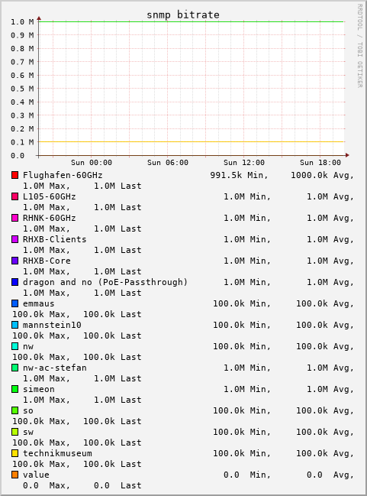Select the RHXB-Core legend color box
This screenshot has height=496, width=367.
point(14,261)
